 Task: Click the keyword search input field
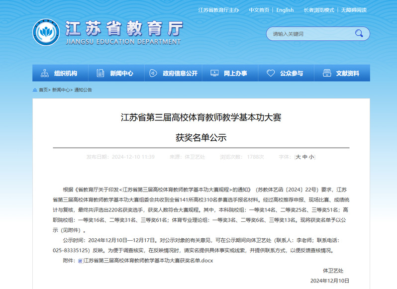pyautogui.click(x=308, y=34)
